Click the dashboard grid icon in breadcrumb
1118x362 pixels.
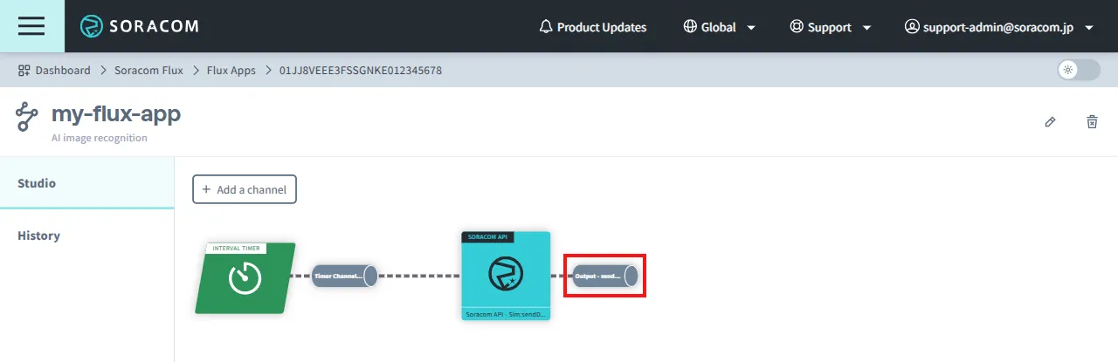point(24,71)
